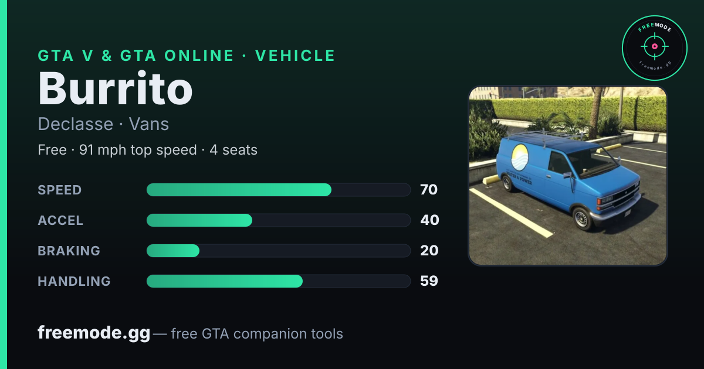Image resolution: width=704 pixels, height=369 pixels.
Task: Click the speed value 70
Action: pos(429,190)
